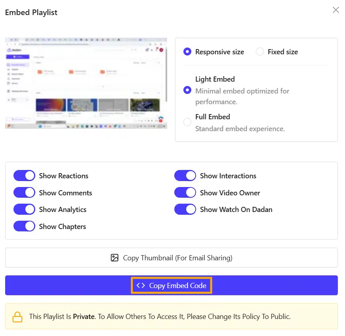Image resolution: width=345 pixels, height=336 pixels.
Task: Click Copy Thumbnail (For Email Sharing)
Action: 171,257
